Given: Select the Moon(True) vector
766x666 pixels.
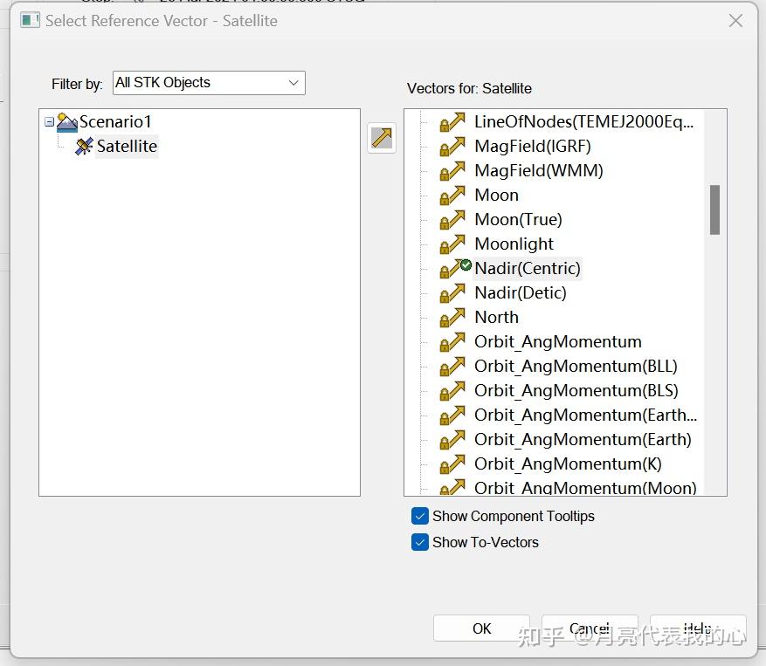Looking at the screenshot, I should [x=518, y=220].
